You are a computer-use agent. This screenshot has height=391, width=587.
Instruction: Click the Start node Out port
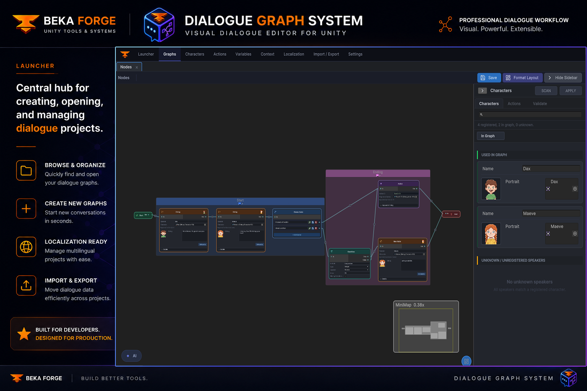[x=148, y=215]
